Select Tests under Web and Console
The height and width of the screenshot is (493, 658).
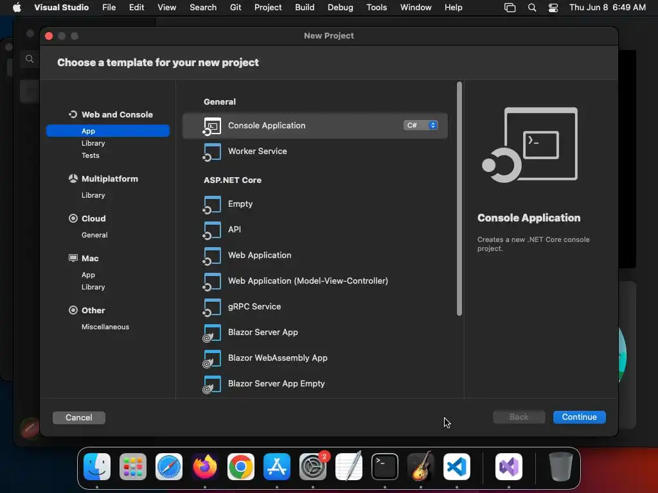coord(90,155)
